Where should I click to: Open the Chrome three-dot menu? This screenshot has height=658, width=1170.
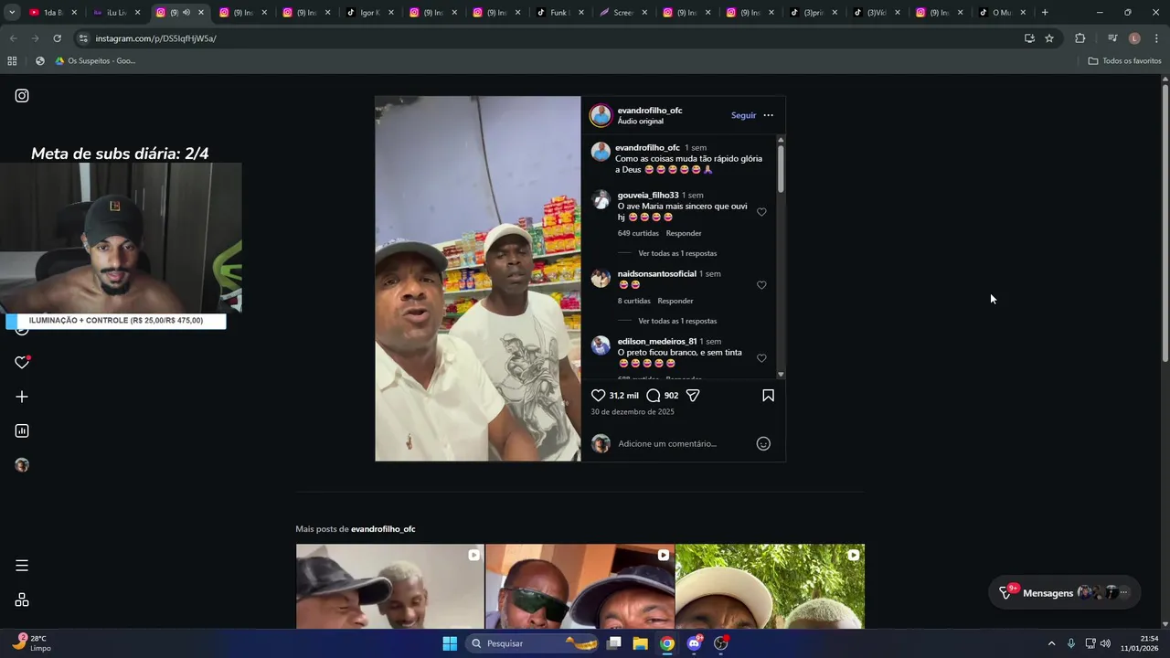click(x=1156, y=38)
